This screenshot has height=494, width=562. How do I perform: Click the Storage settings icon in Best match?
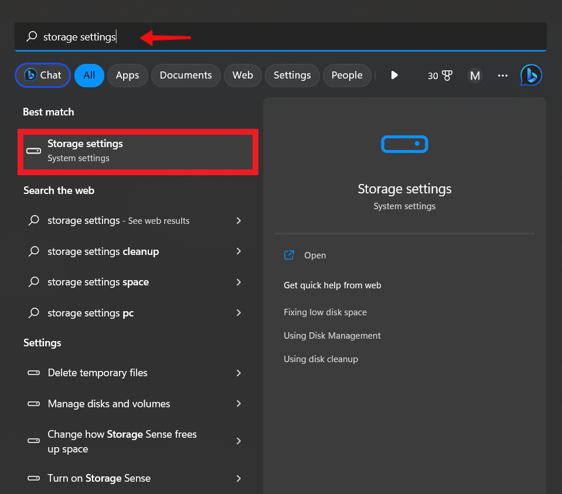(x=33, y=151)
